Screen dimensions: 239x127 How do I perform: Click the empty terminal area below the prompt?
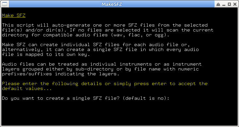click(x=119, y=113)
